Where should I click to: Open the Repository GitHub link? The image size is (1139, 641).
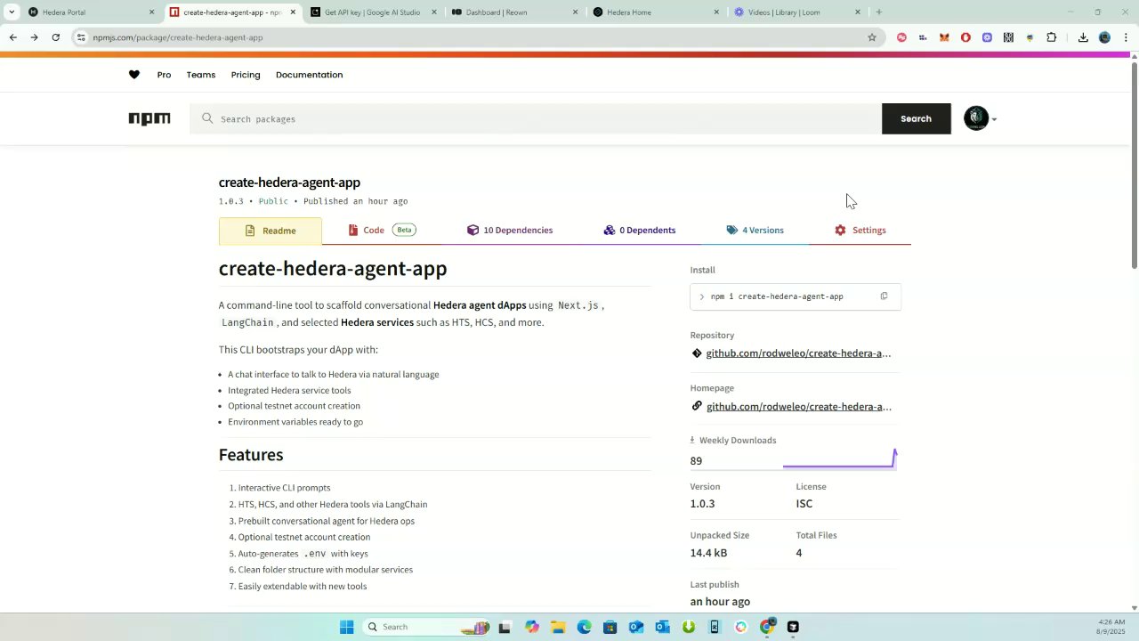click(798, 353)
